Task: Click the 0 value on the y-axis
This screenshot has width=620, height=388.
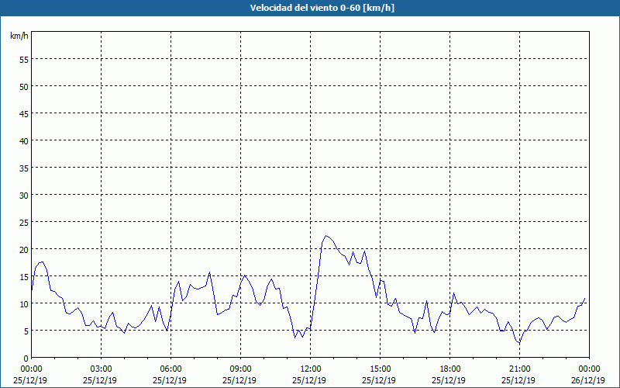Action: click(x=26, y=359)
